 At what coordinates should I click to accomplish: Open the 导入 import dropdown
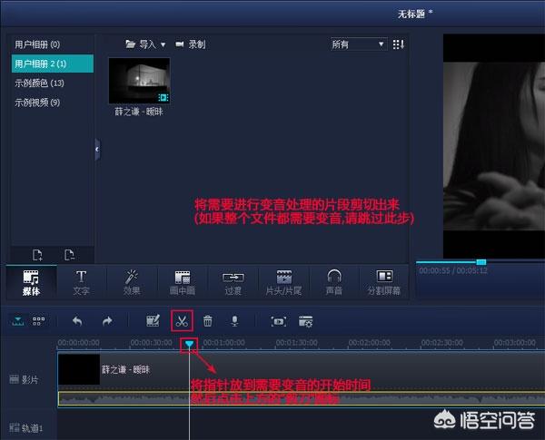coord(145,44)
